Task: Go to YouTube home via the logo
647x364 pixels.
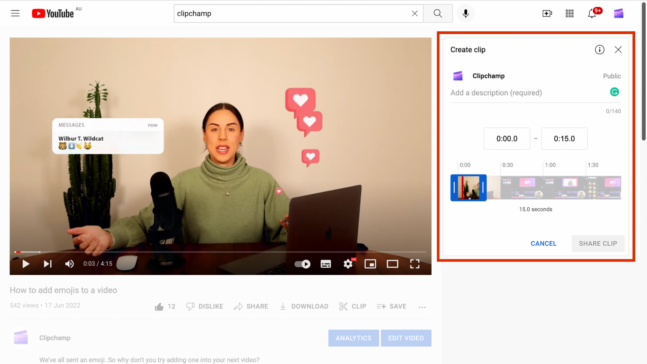Action: [x=53, y=13]
